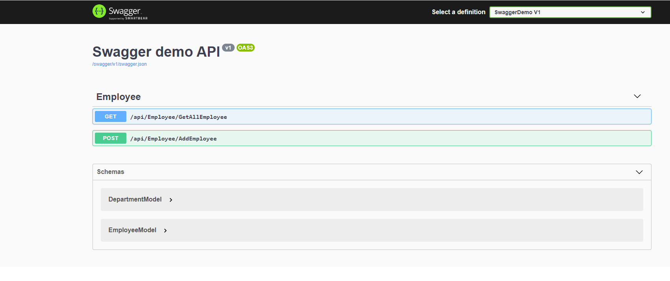
Task: Collapse the Schemas section chevron
Action: (639, 172)
